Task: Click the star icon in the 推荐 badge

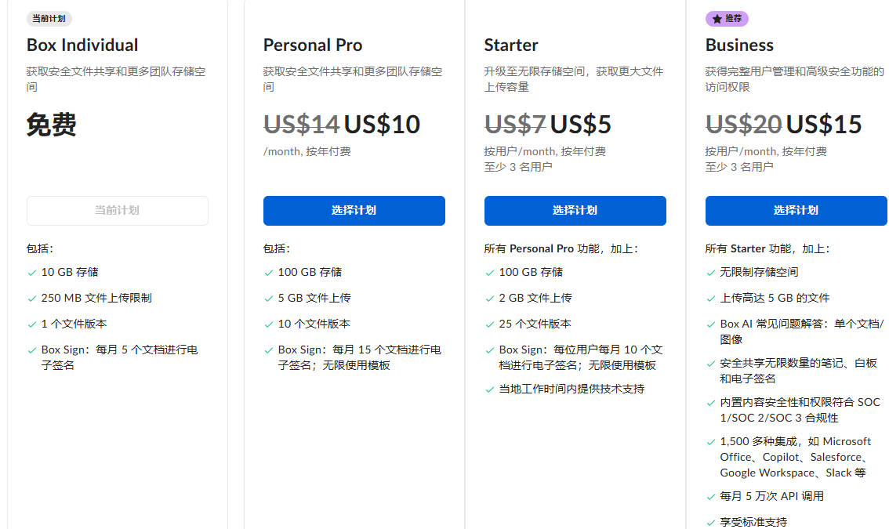Action: pos(717,19)
